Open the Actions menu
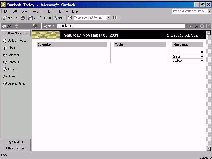Viewport: 212px width, 159px height. (63, 11)
